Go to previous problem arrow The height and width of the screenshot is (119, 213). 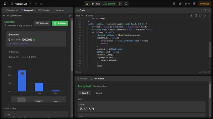click(x=31, y=4)
